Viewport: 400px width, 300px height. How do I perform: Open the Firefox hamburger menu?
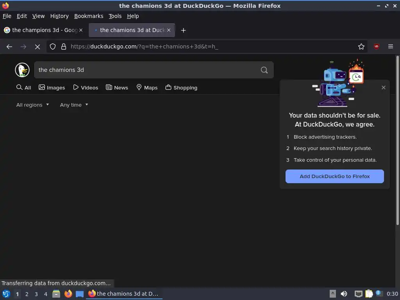pos(390,46)
